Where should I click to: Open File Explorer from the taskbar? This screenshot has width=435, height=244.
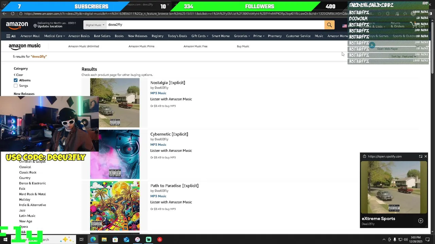pyautogui.click(x=104, y=240)
